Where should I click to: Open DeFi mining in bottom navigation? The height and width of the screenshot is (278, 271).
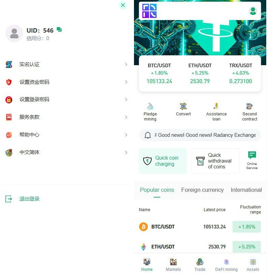[x=226, y=265]
